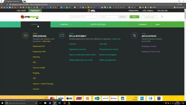Viewport: 186px width, 105px height.
Task: Open the Minizinha link
Action: tap(36, 57)
